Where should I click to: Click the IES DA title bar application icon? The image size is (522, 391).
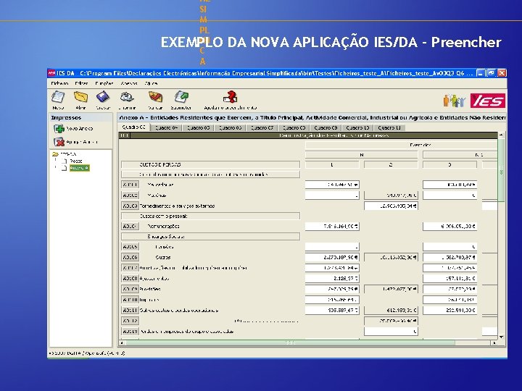(x=51, y=73)
